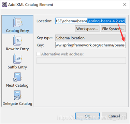Close the Add XML Catalog Element dialog

(x=125, y=4)
